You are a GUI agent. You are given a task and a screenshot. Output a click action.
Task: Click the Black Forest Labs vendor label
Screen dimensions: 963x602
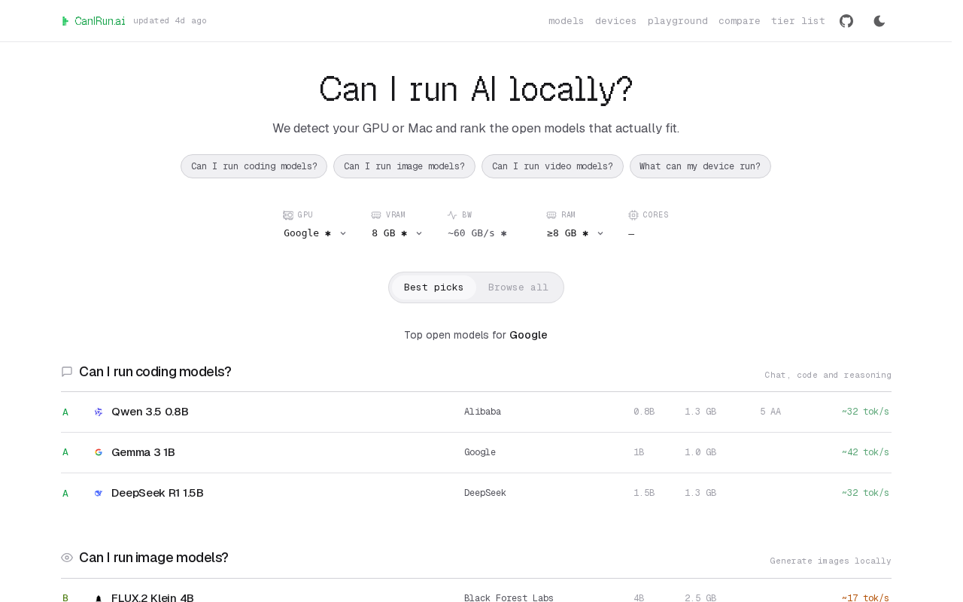[509, 598]
